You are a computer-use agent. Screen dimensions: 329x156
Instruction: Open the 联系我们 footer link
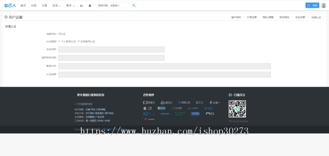tap(100, 113)
